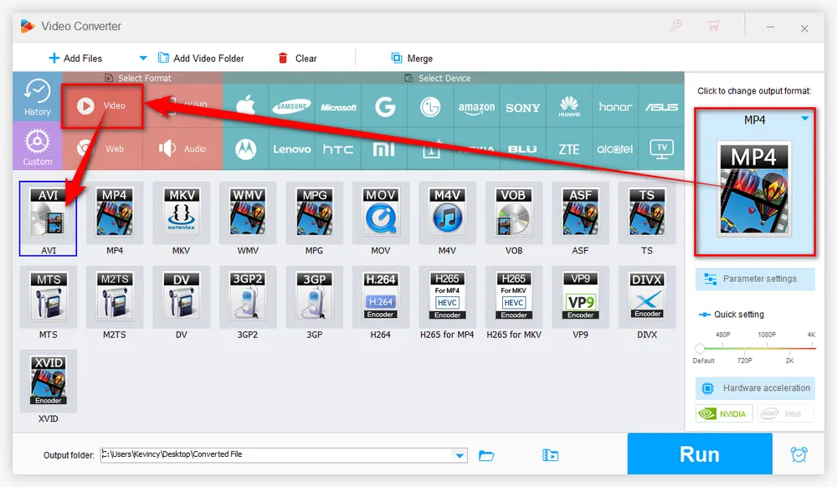The width and height of the screenshot is (837, 487).
Task: Open the output folder path dropdown
Action: point(460,455)
